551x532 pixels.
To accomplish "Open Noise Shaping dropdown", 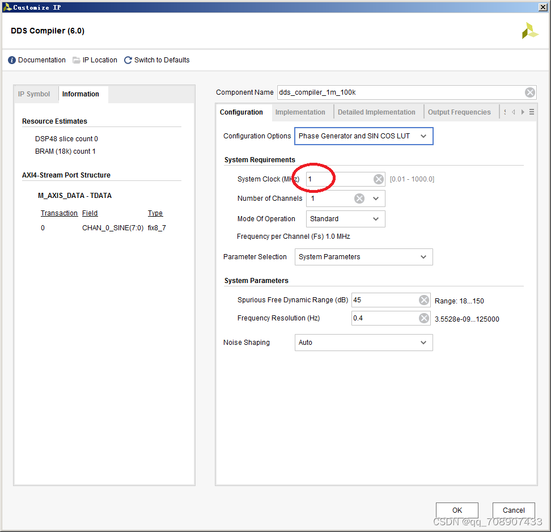I will click(364, 343).
